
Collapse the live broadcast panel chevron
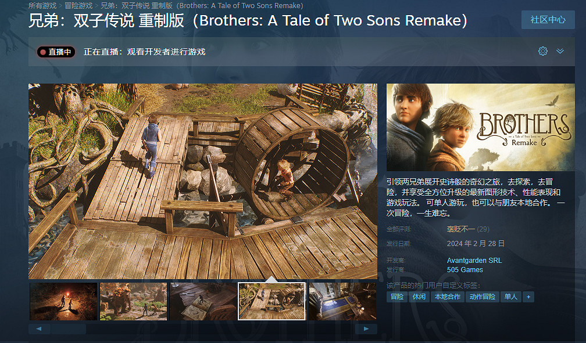click(560, 51)
